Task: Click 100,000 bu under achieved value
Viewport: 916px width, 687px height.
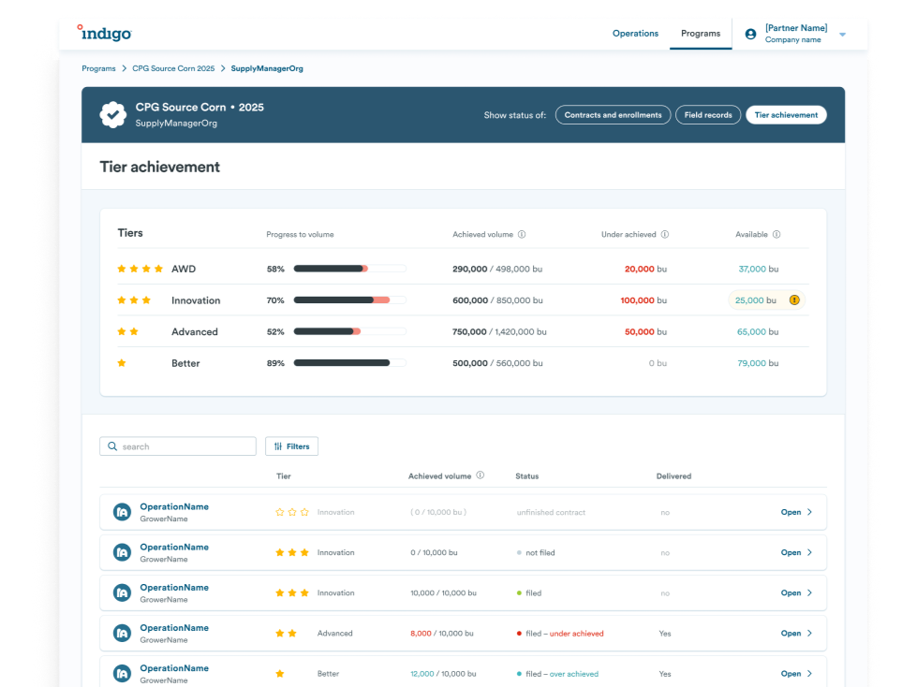Action: point(643,300)
